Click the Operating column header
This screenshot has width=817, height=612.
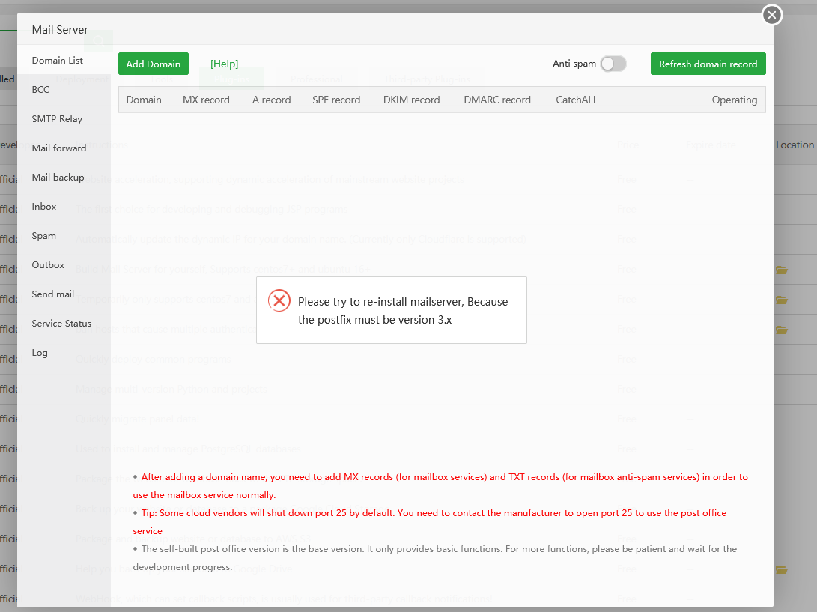tap(734, 100)
